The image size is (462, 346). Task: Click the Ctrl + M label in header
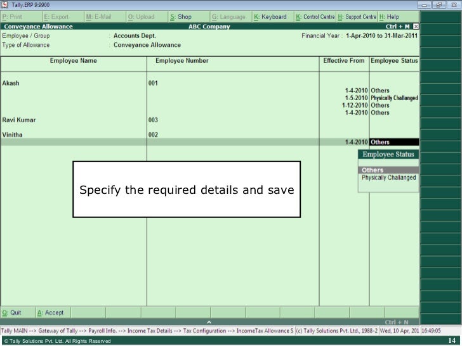397,27
